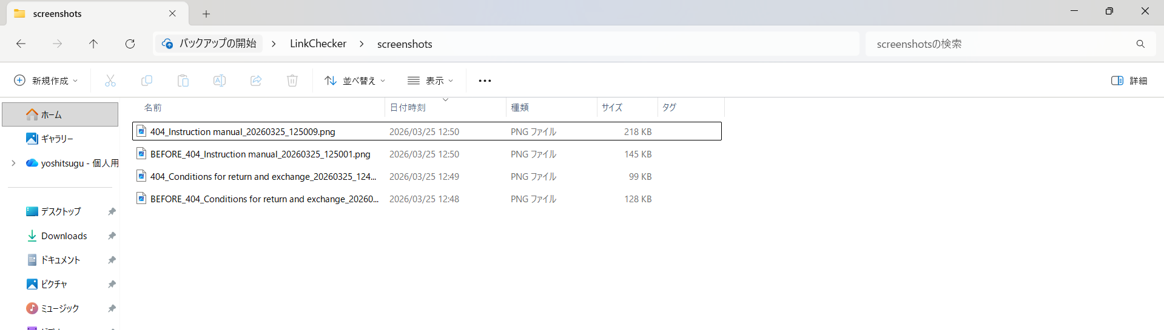This screenshot has width=1164, height=330.
Task: Select BEFORE_404_Conditions for return and exchange file
Action: (x=427, y=199)
